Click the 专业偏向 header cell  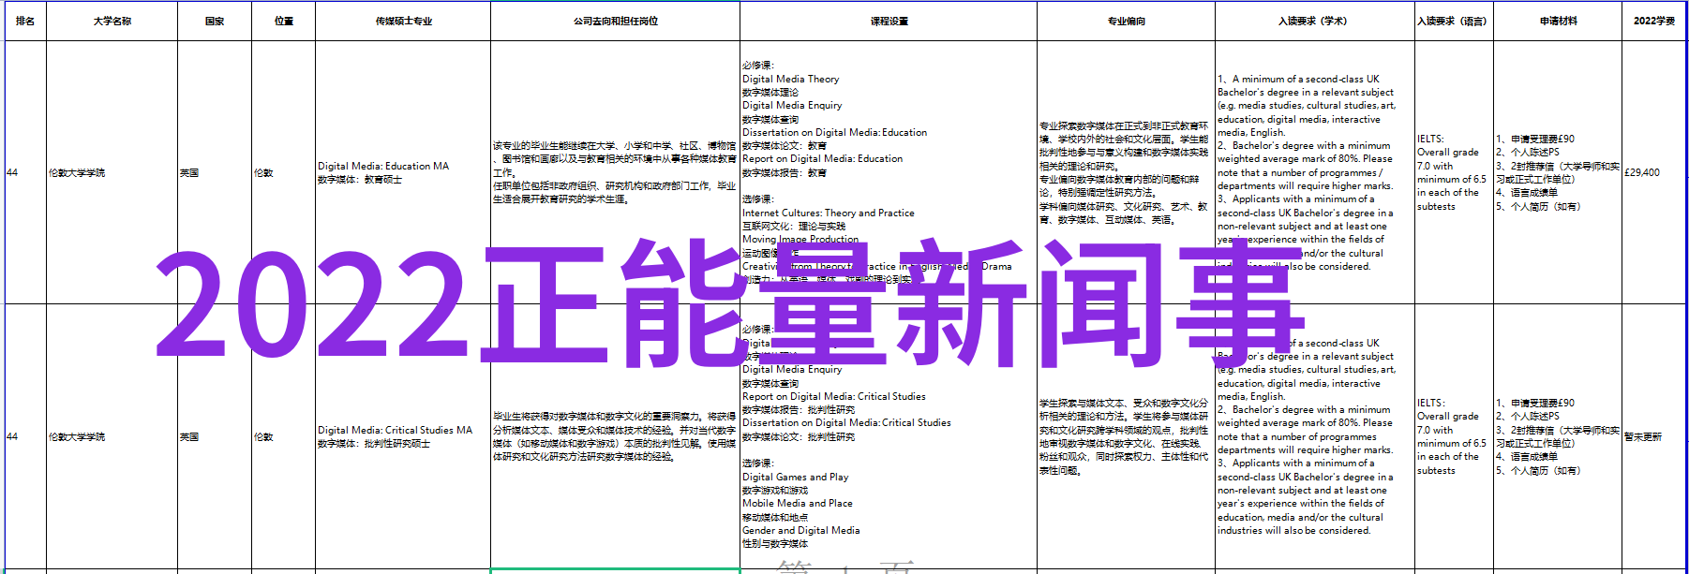click(1126, 21)
